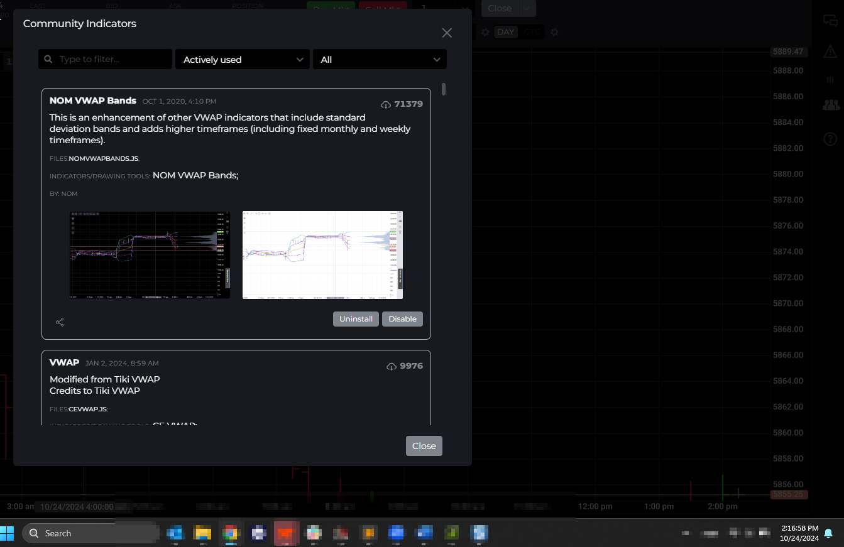844x547 pixels.
Task: Click the 'Credits to Tiki VWAP' line
Action: pos(95,391)
